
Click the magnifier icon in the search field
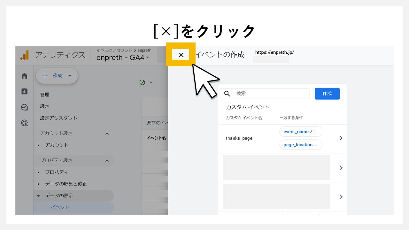point(227,94)
